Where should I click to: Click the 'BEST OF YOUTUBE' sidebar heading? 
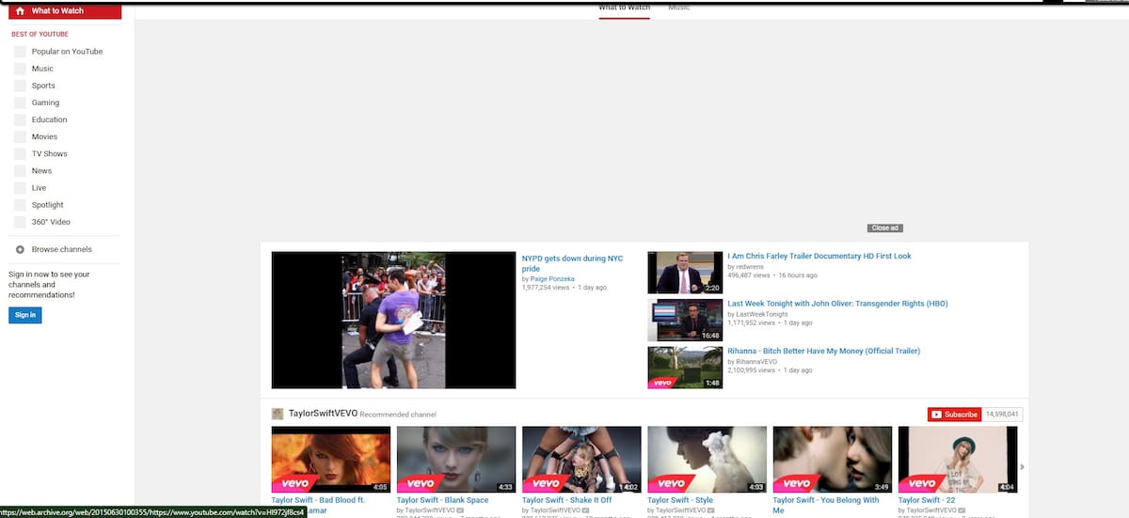click(40, 34)
